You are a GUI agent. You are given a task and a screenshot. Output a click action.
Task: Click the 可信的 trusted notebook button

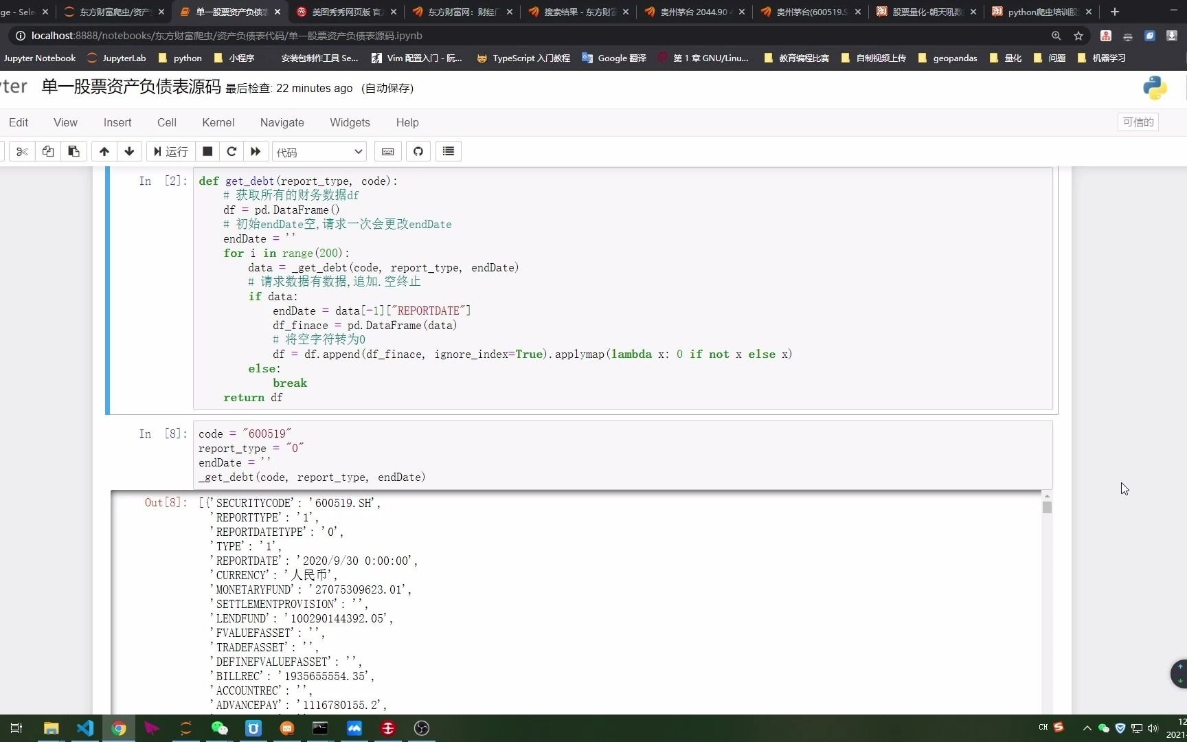1138,122
